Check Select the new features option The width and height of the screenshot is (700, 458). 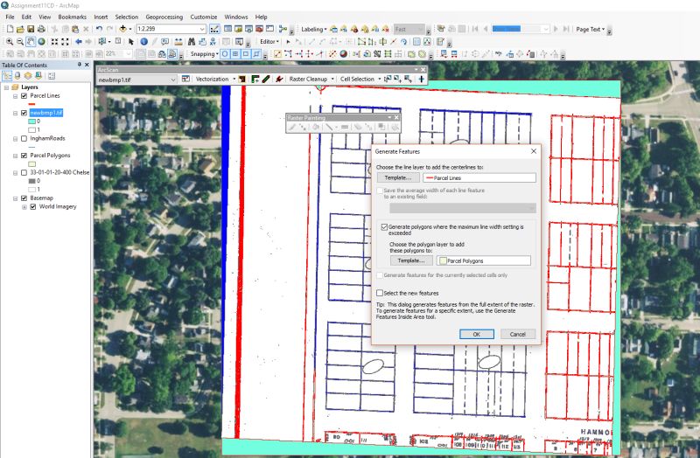coord(380,293)
